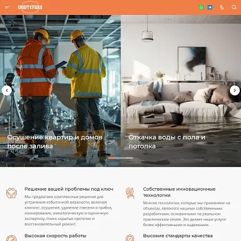241x241 pixels.
Task: Go to previous slide arrow
Action: click(x=7, y=91)
